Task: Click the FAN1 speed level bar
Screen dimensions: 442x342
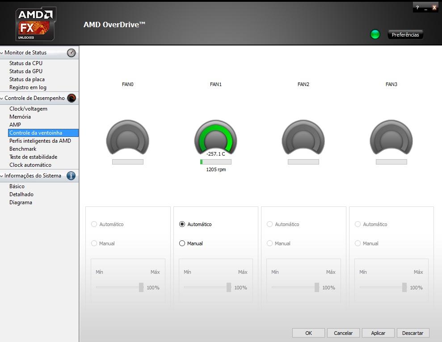Action: point(216,162)
